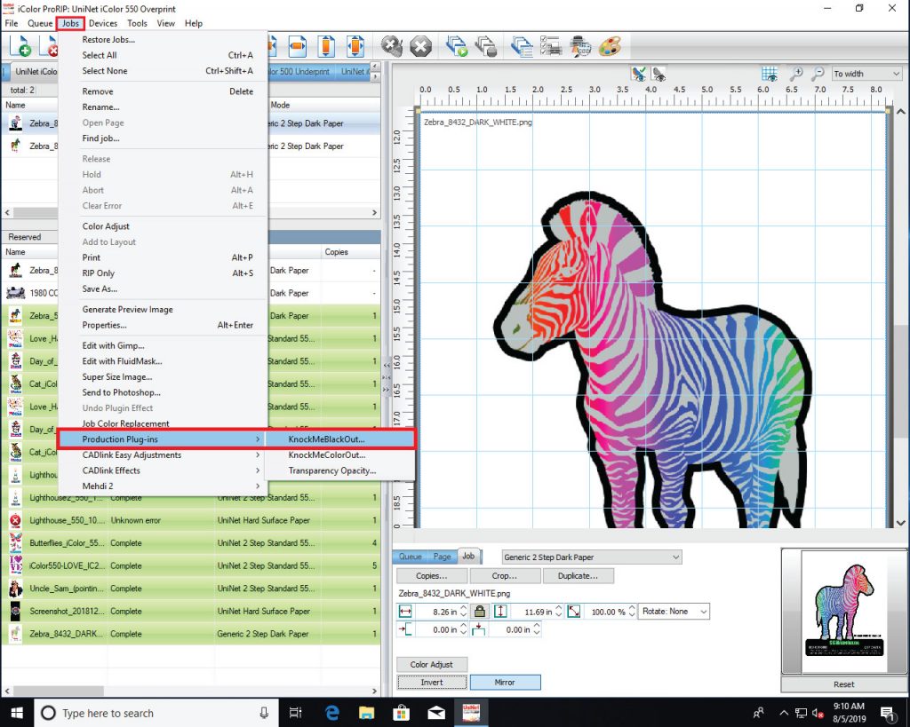This screenshot has width=910, height=727.
Task: Open the queue list stacked-pages toolbar icon
Action: (523, 46)
